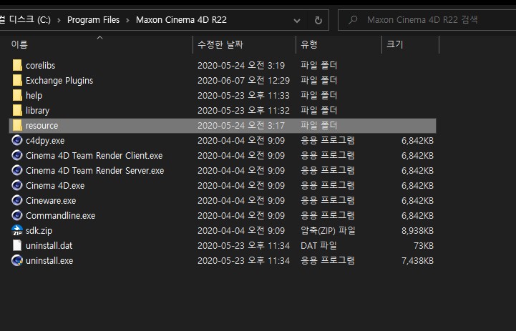Click the Exchange Plugins folder icon
The image size is (516, 331).
(x=17, y=81)
